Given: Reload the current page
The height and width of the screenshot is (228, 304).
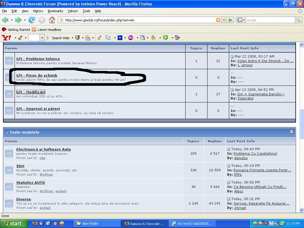Looking at the screenshot, I should pyautogui.click(x=31, y=20).
